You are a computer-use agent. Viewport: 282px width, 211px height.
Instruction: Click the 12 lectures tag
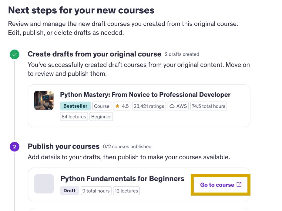[126, 190]
